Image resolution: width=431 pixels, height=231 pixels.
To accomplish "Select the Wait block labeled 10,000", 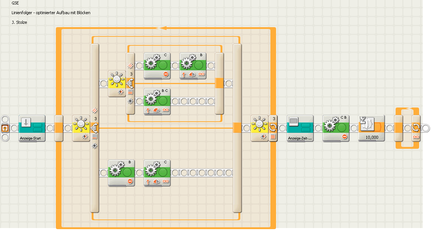I will (371, 128).
